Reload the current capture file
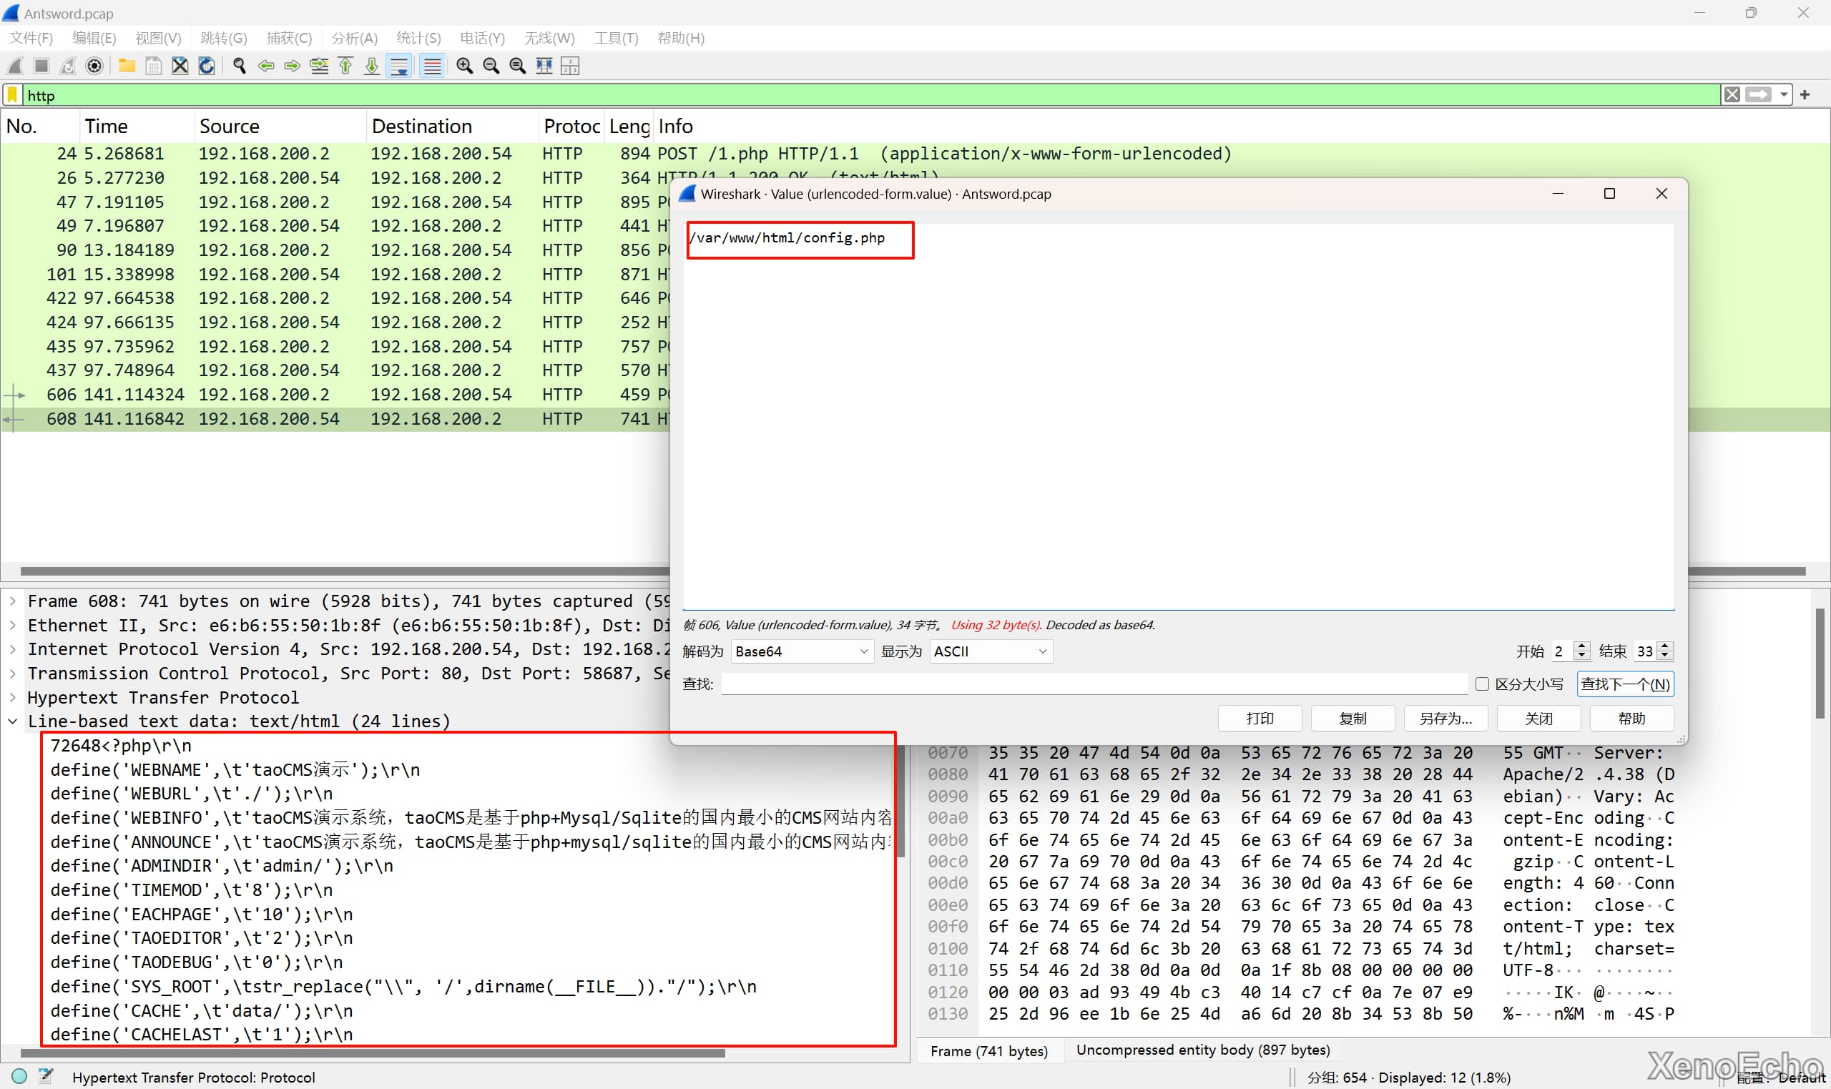Viewport: 1831px width, 1089px height. (x=207, y=66)
